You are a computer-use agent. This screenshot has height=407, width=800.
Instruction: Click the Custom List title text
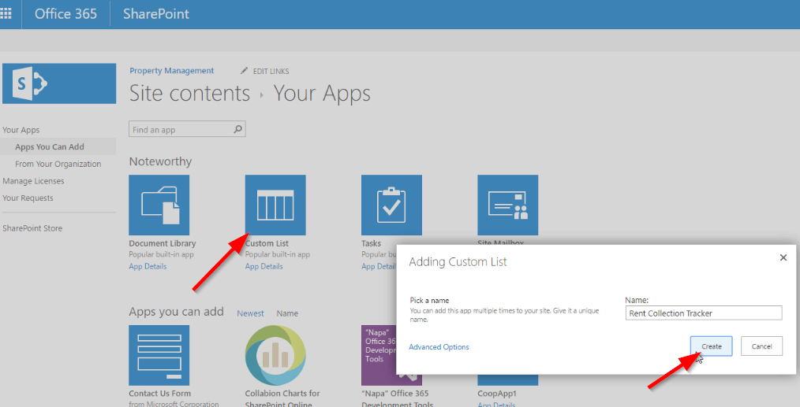[x=267, y=243]
